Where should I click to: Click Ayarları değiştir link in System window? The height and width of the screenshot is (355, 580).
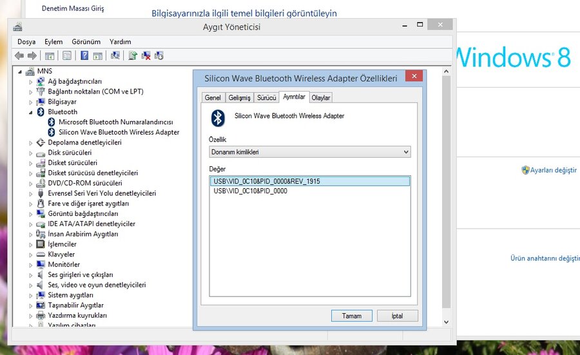coord(554,170)
